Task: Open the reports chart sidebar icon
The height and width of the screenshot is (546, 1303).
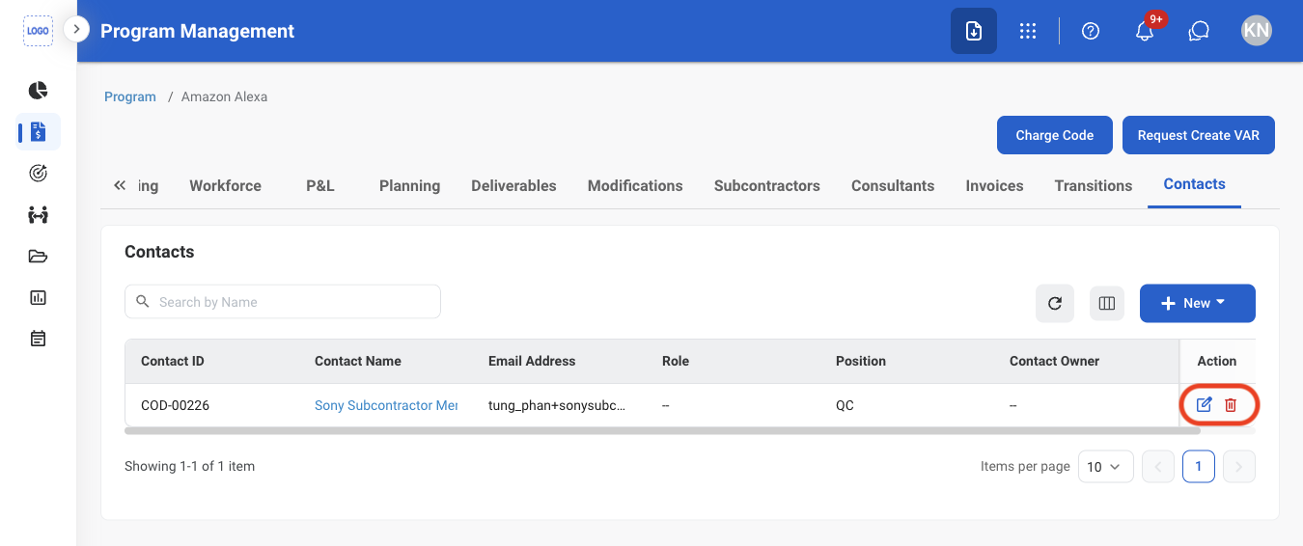Action: tap(38, 297)
